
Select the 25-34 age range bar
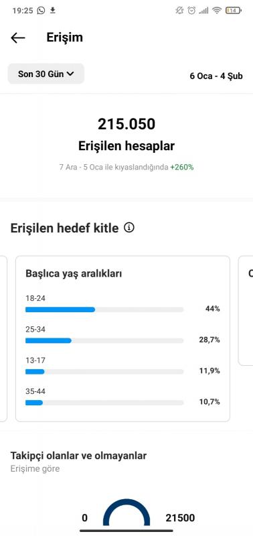point(104,341)
